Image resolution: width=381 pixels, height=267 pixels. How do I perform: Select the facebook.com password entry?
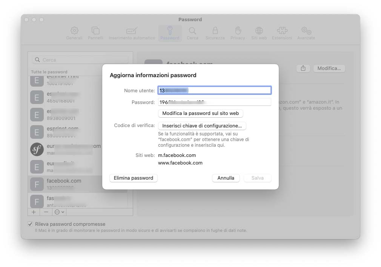[78, 184]
